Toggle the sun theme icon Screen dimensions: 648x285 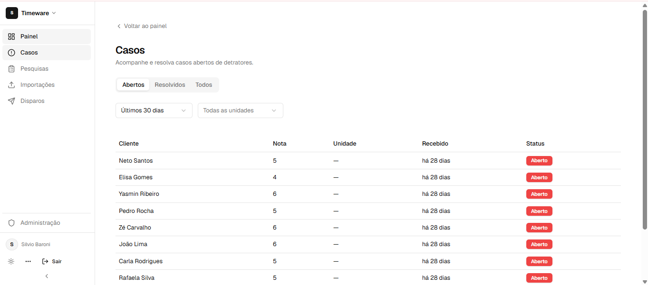11,261
